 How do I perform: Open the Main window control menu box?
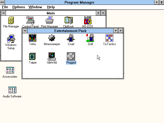pyautogui.click(x=3, y=13)
